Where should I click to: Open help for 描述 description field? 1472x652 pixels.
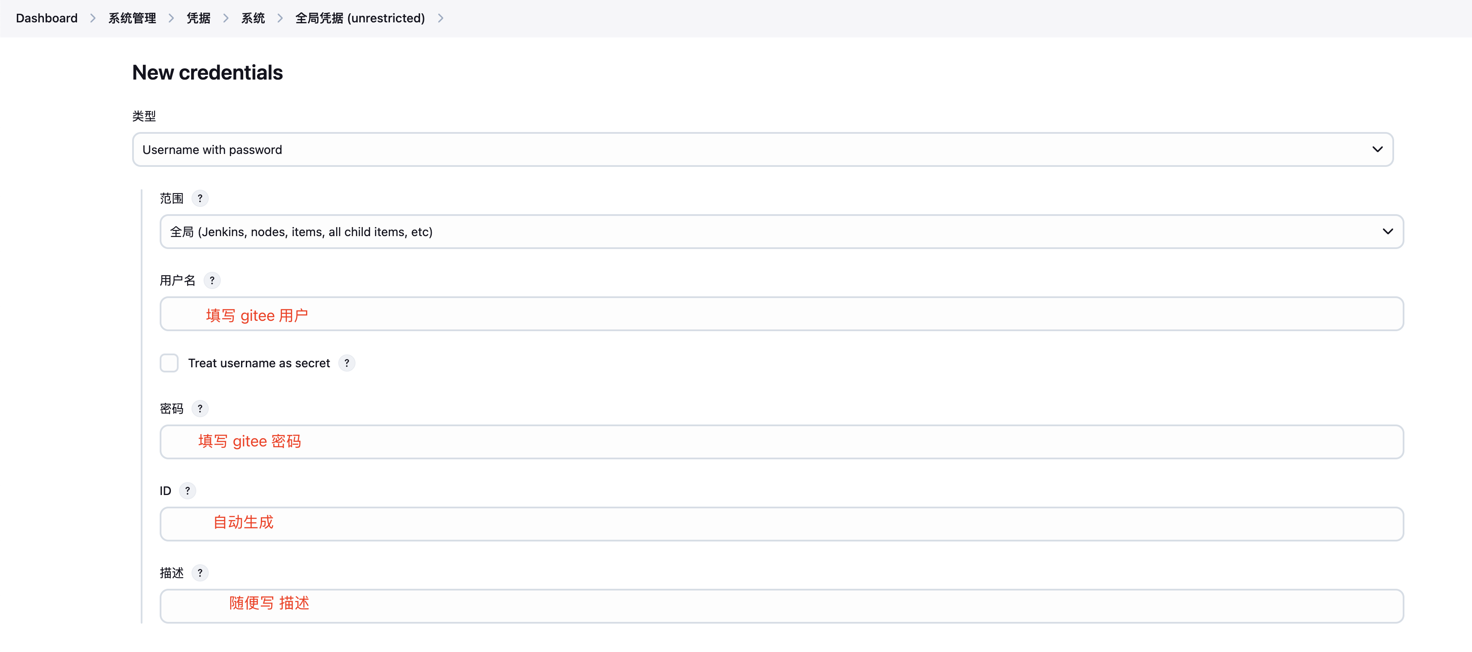click(x=199, y=572)
